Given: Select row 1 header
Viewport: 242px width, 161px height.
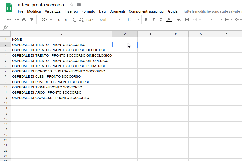Looking at the screenshot, I should [x=6, y=39].
